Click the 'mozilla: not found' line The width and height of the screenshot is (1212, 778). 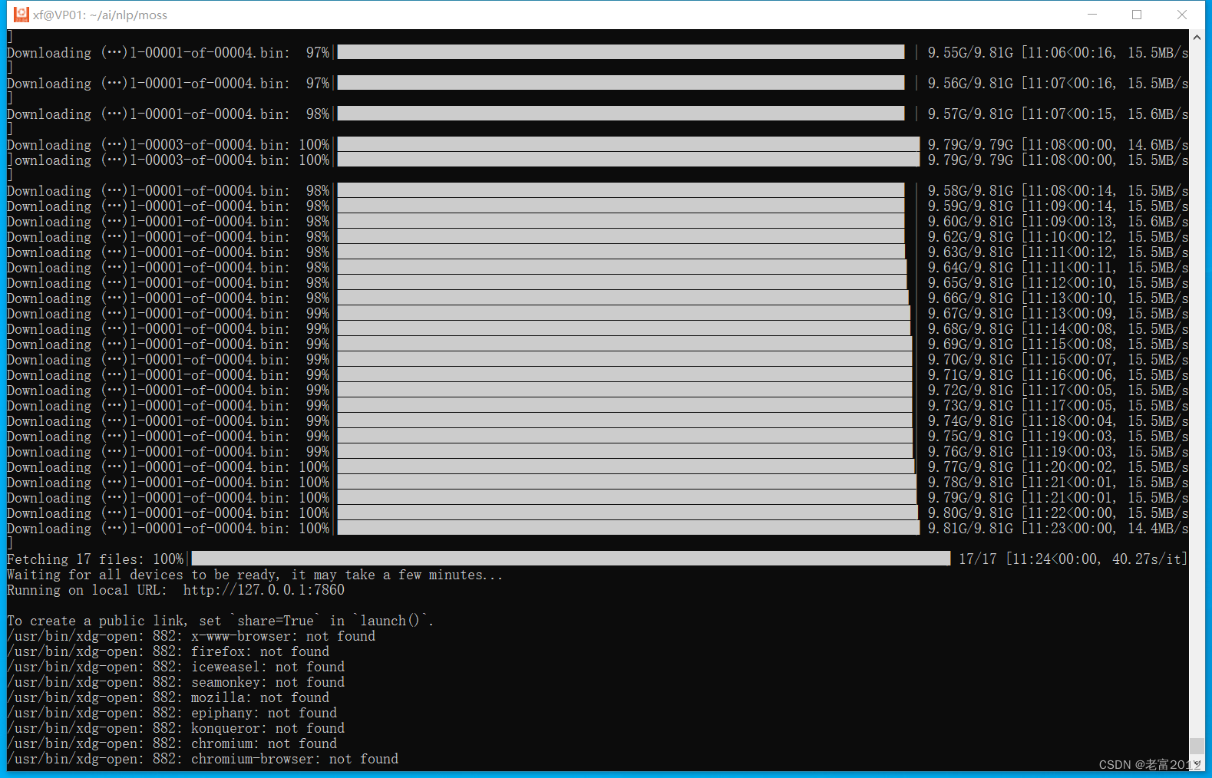coord(168,697)
